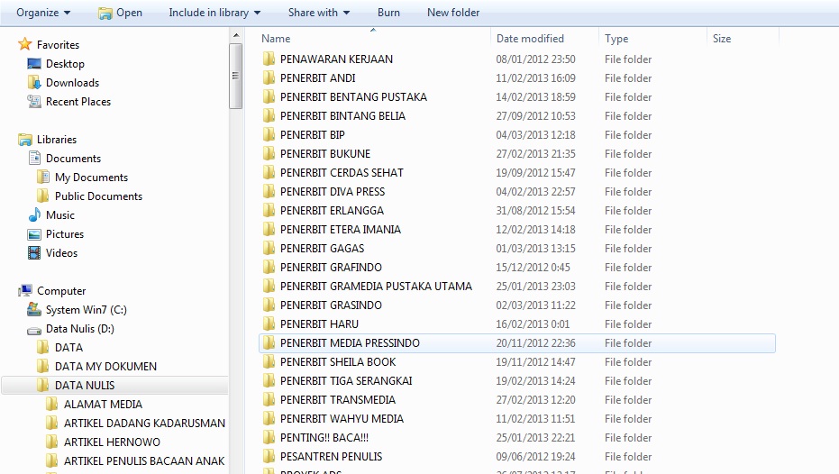Open the Organize dropdown menu
The width and height of the screenshot is (839, 474).
click(x=42, y=13)
